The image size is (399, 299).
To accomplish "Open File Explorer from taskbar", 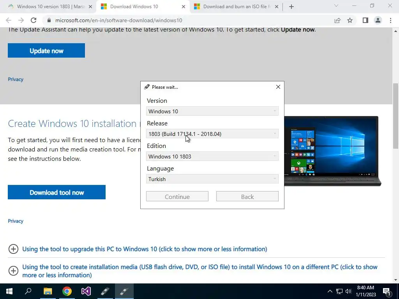I will 48,291.
